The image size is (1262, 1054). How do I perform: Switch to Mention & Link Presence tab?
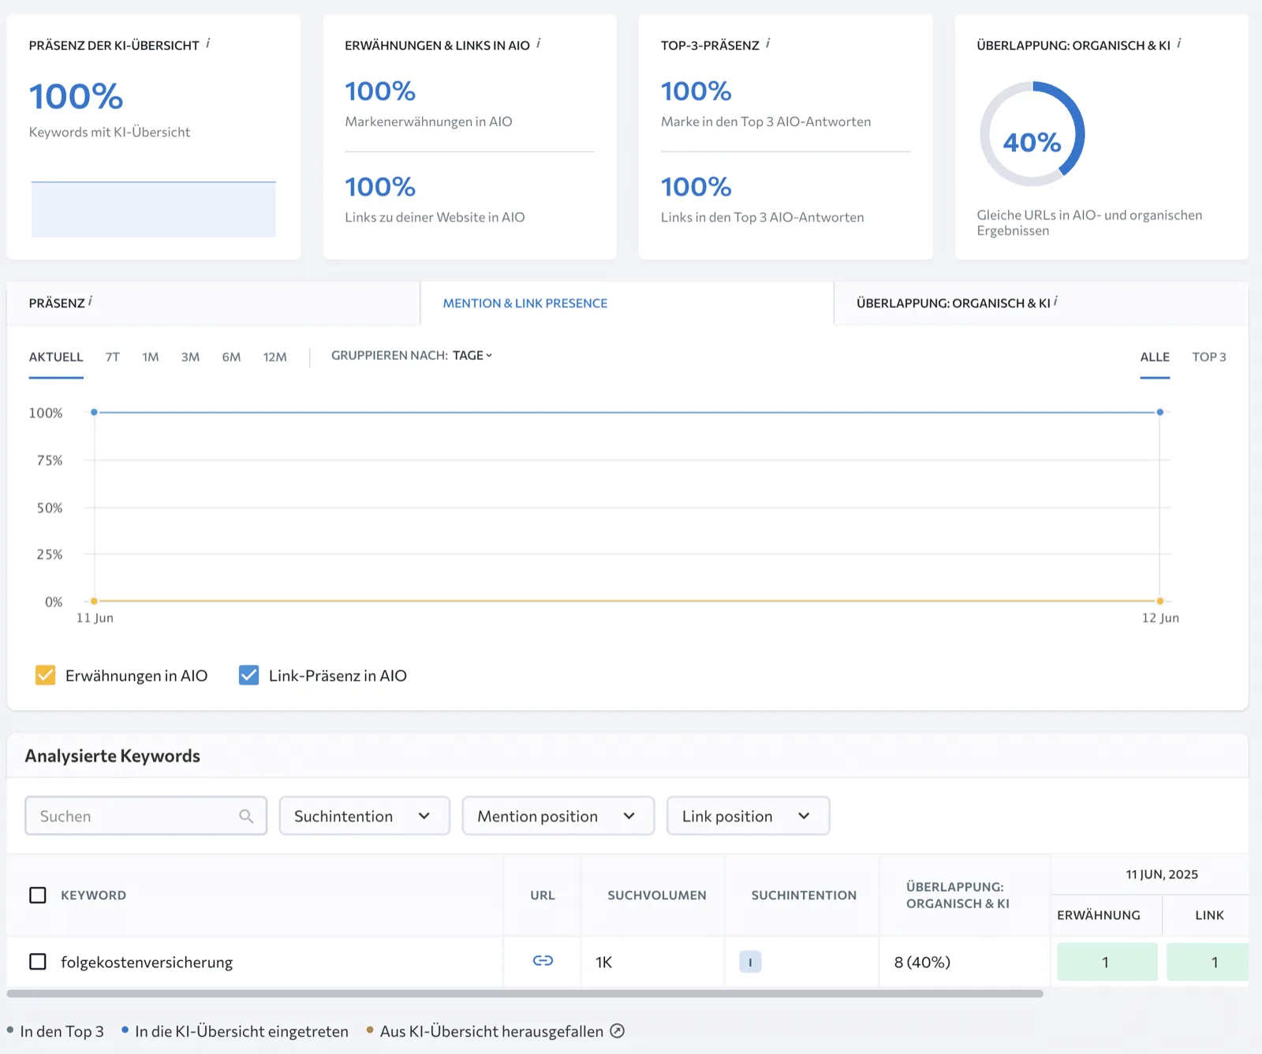pos(627,303)
